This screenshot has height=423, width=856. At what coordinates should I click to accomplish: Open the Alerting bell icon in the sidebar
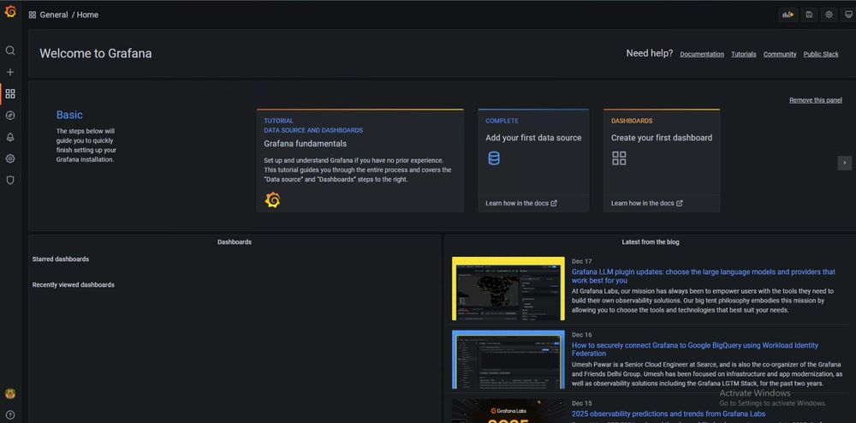9,137
